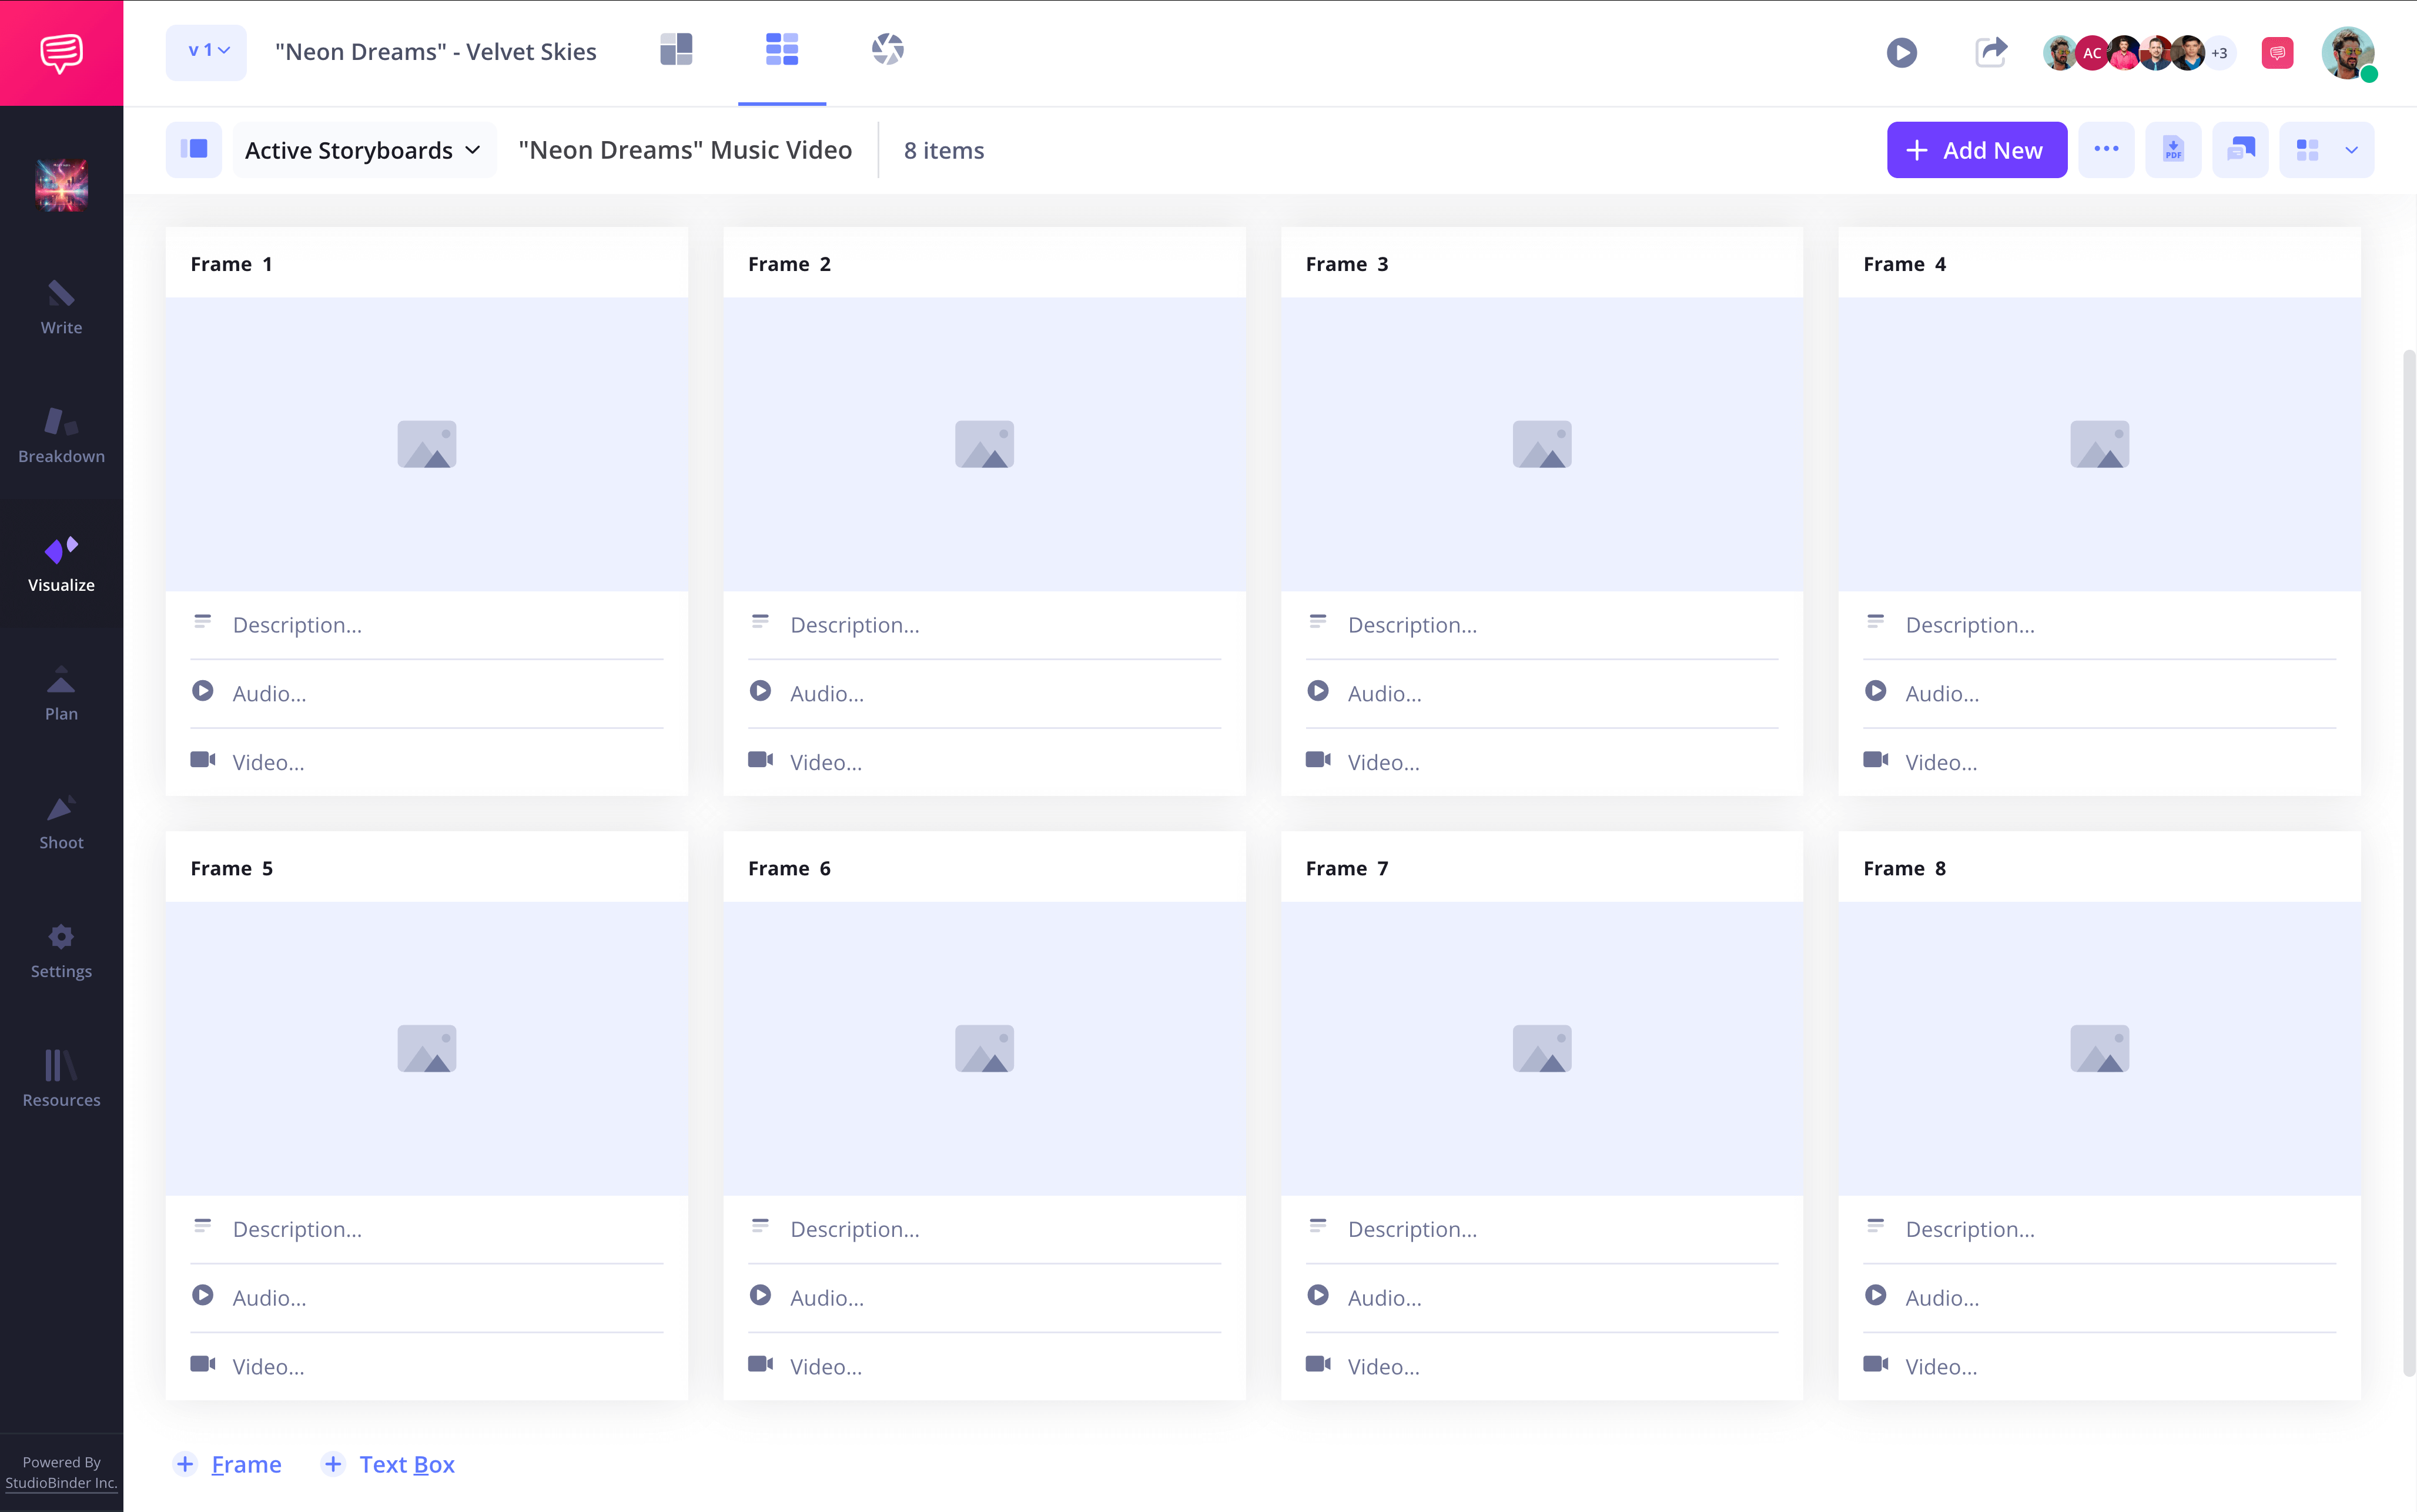Go to the Breakdown section
This screenshot has width=2417, height=1512.
[x=61, y=434]
